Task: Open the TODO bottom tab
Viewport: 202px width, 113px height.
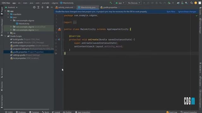Action: 9,112
